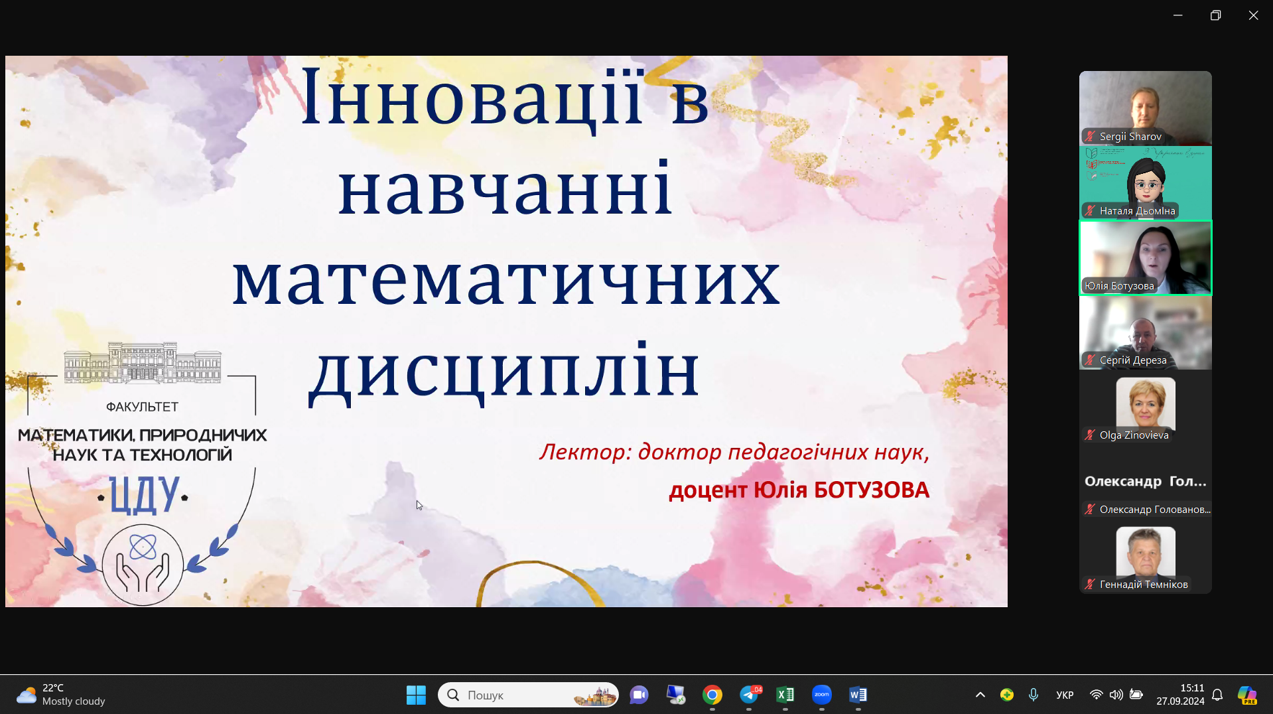Click the Zoom taskbar icon
Screen dimensions: 1273x714
pyautogui.click(x=822, y=695)
